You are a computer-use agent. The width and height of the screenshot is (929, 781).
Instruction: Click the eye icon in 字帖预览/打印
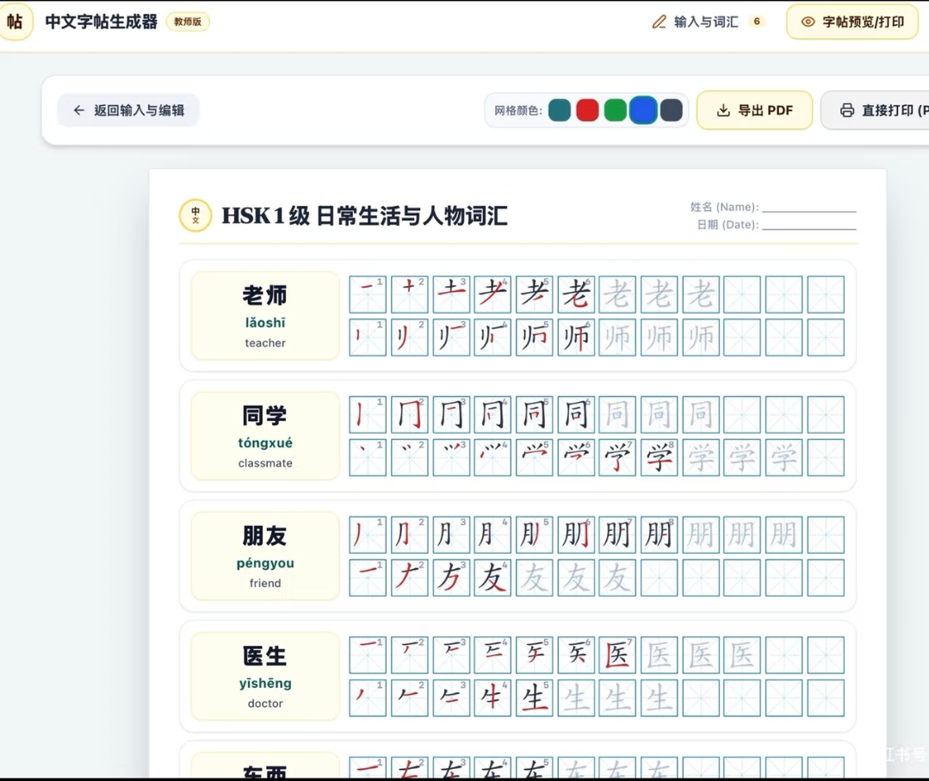pyautogui.click(x=808, y=22)
